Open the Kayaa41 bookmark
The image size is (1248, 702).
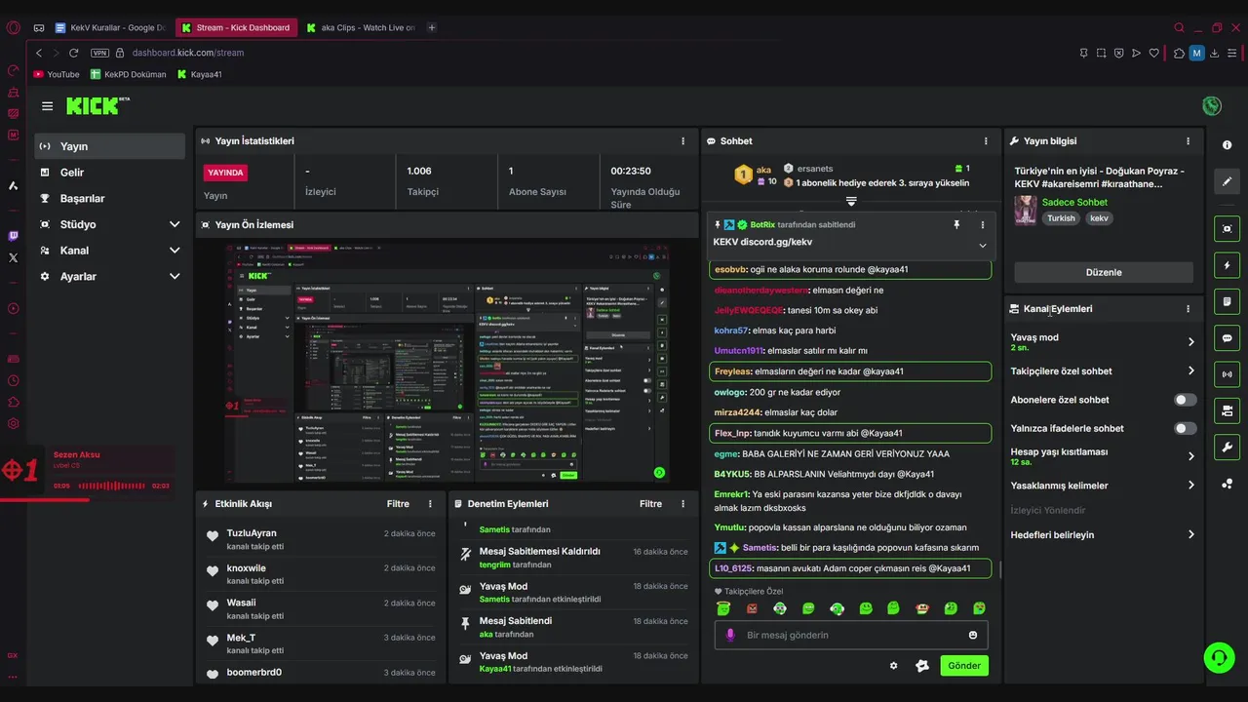click(199, 74)
